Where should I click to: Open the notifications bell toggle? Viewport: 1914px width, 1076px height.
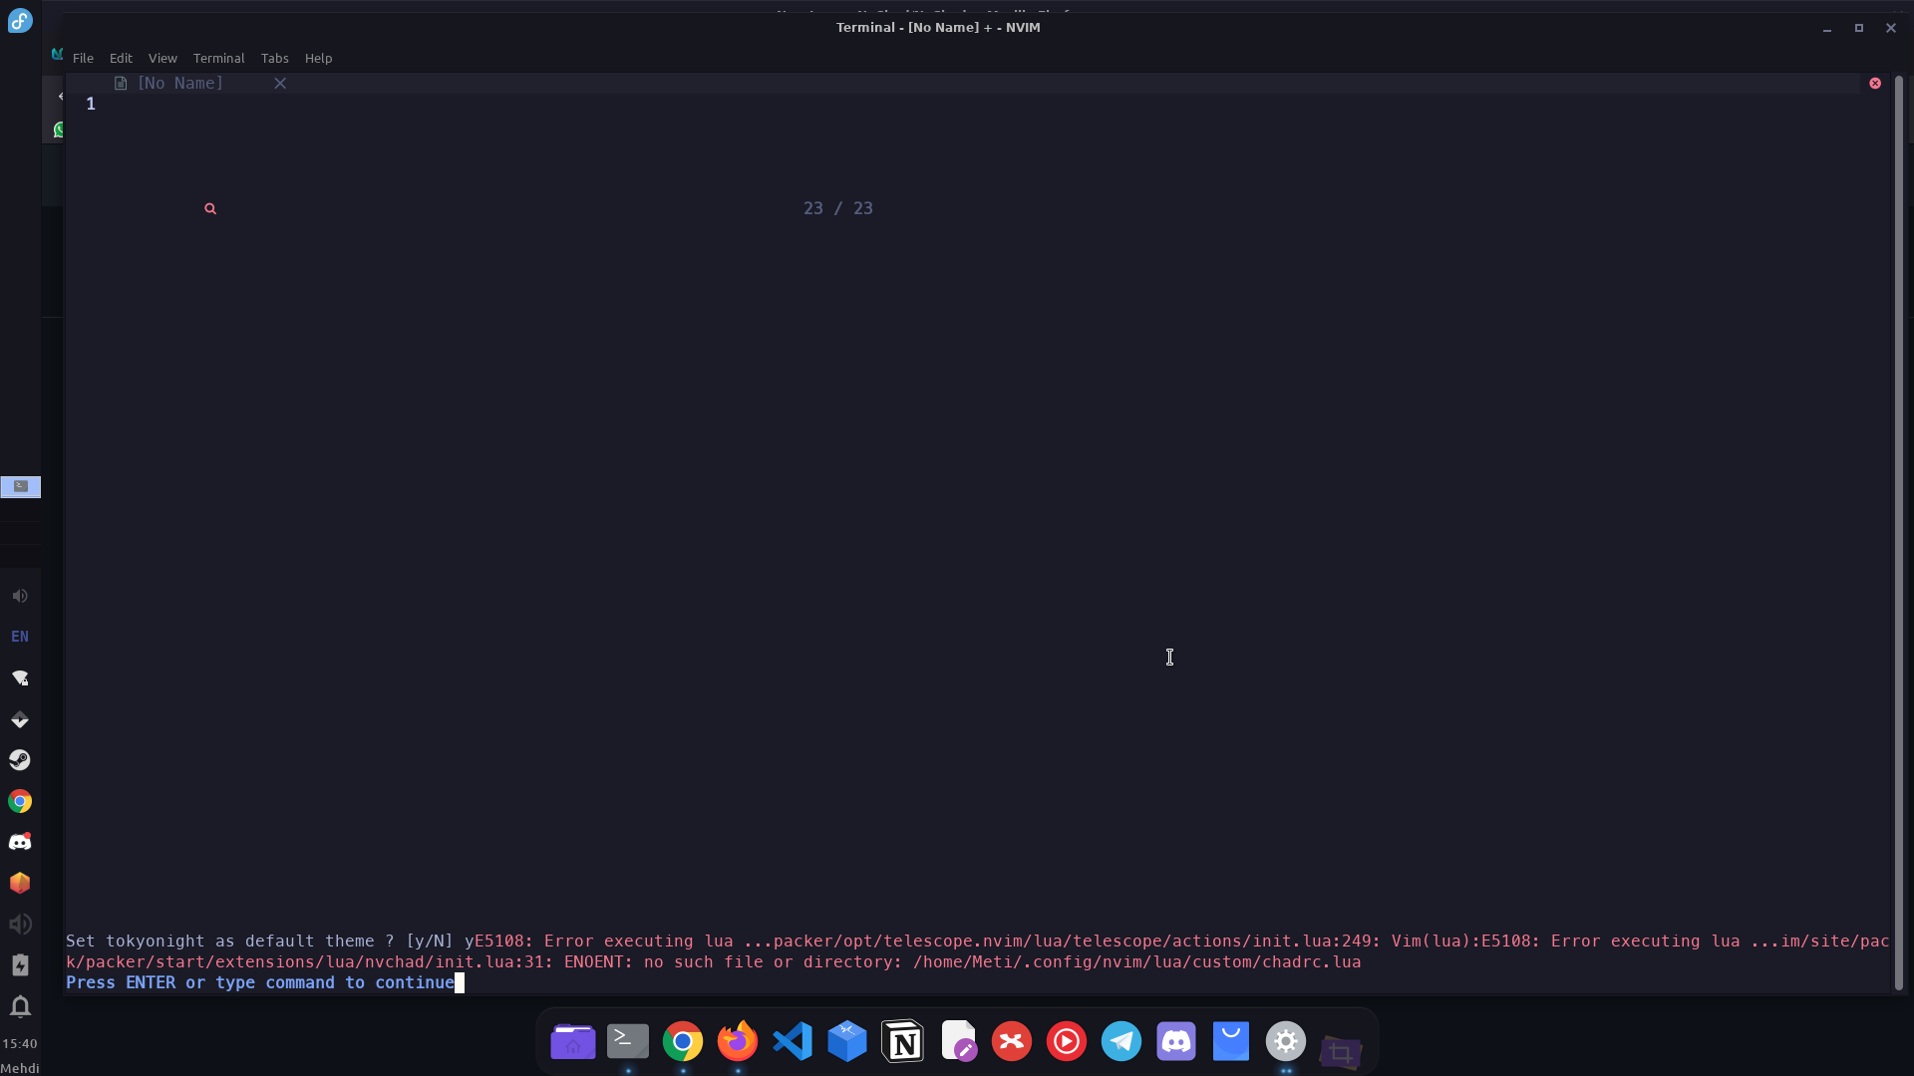pyautogui.click(x=20, y=1007)
